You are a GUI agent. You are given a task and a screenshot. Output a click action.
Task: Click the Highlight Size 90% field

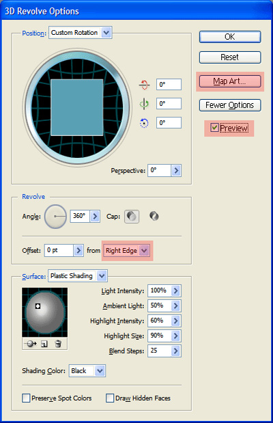pyautogui.click(x=159, y=336)
